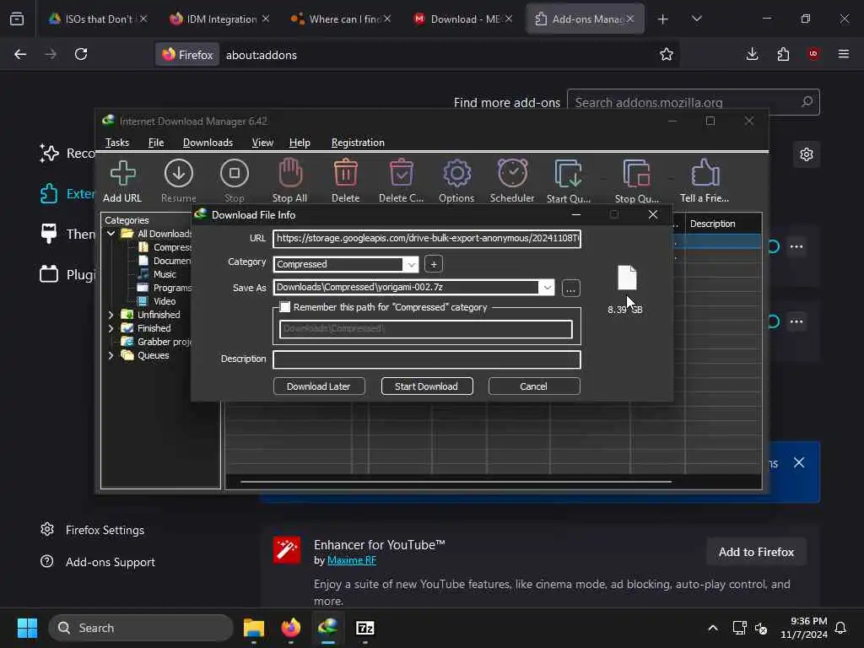Click Windows Start button
Viewport: 864px width, 648px height.
pyautogui.click(x=27, y=628)
